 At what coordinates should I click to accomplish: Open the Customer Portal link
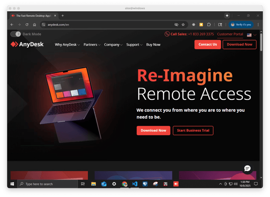click(230, 34)
